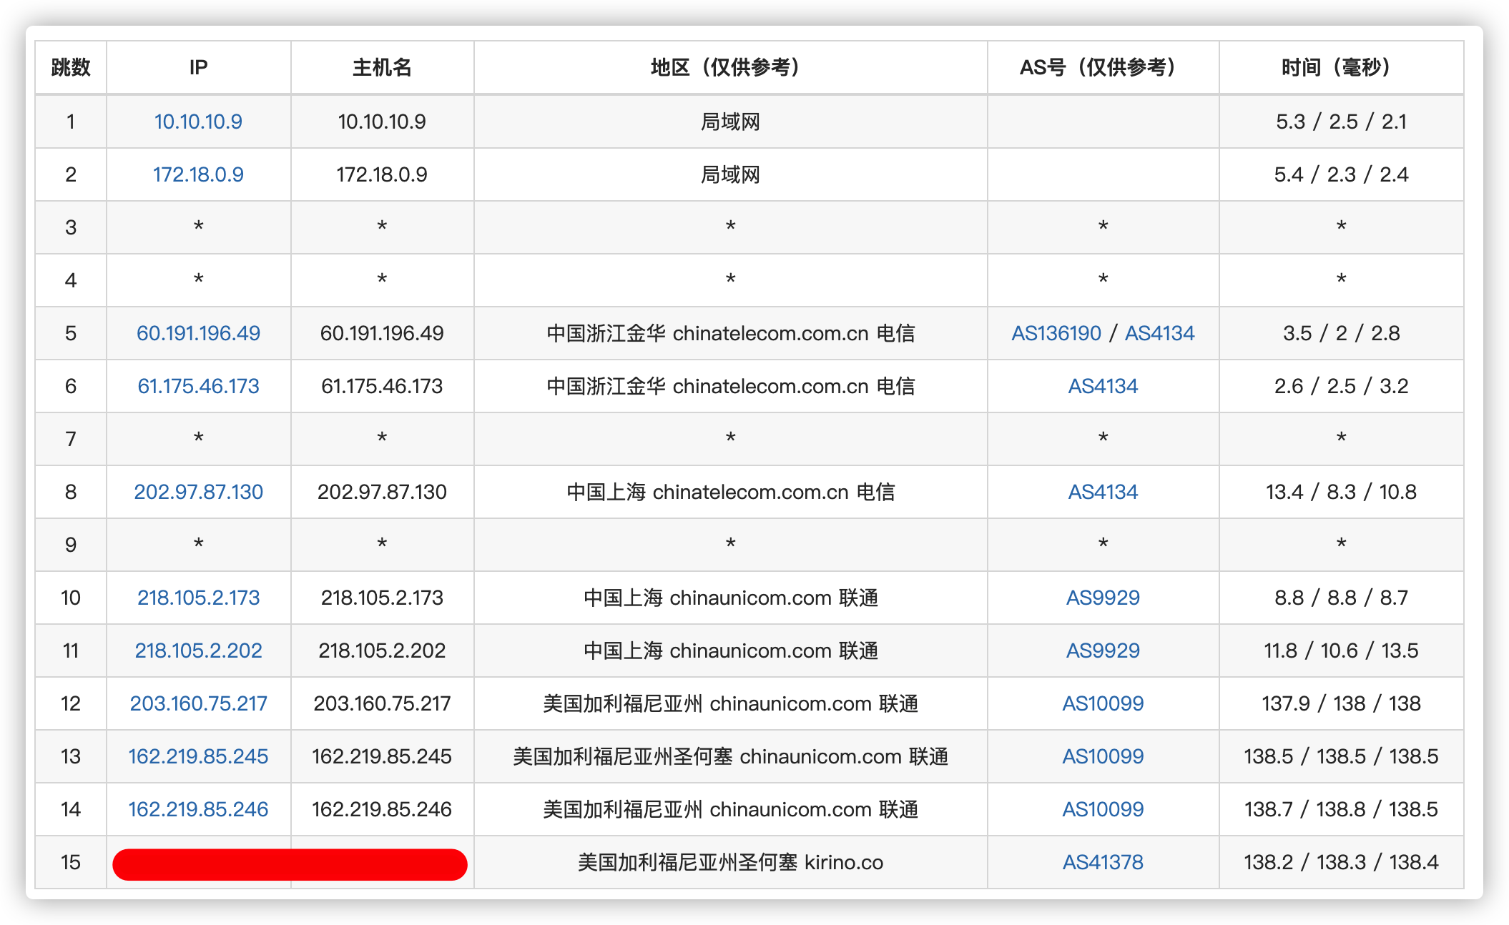Click the 主机名 column header
The width and height of the screenshot is (1509, 925).
(382, 67)
